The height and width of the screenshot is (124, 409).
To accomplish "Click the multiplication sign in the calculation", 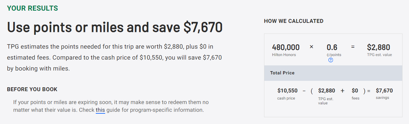I will [312, 47].
